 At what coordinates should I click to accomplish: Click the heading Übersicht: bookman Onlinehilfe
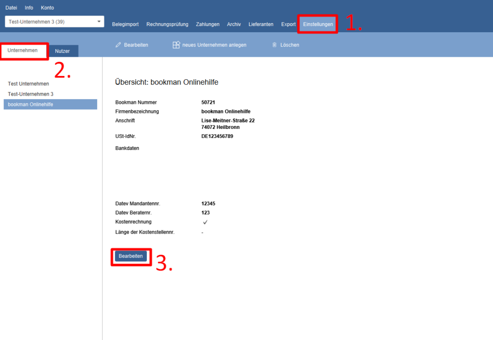(x=167, y=82)
